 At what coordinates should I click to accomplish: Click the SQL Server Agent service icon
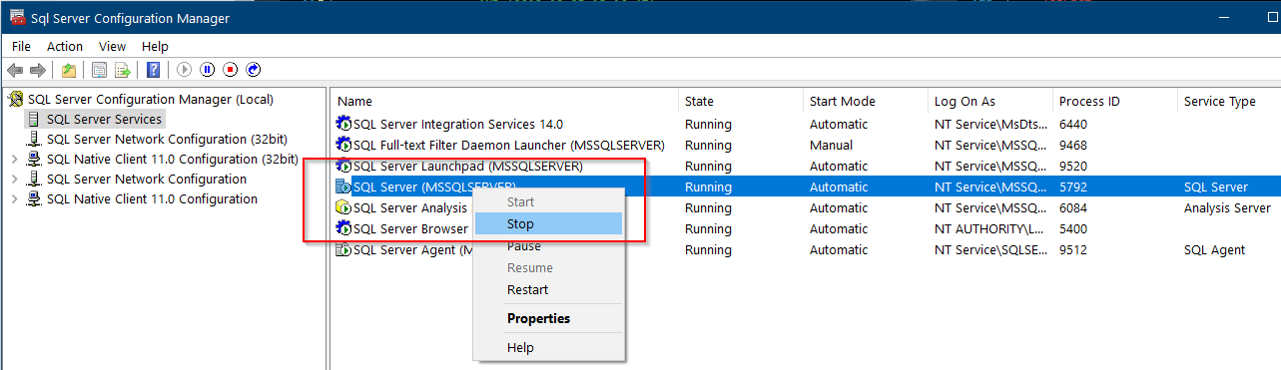pos(343,249)
